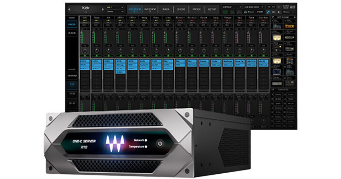Select fourth blue plugin slot on OTS 1
The width and height of the screenshot is (341, 179).
pos(120,72)
